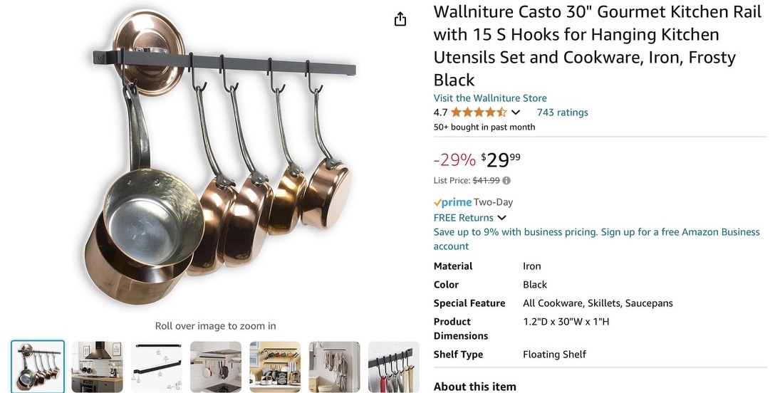Open the 743 ratings link
This screenshot has height=393, width=775.
click(x=563, y=112)
